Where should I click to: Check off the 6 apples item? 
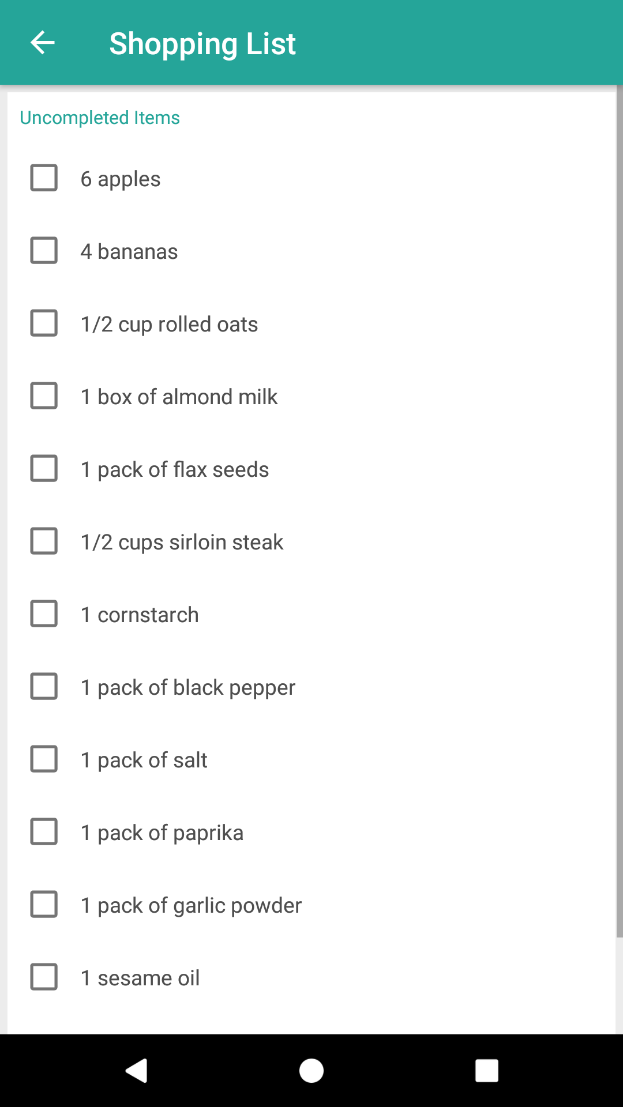[44, 178]
